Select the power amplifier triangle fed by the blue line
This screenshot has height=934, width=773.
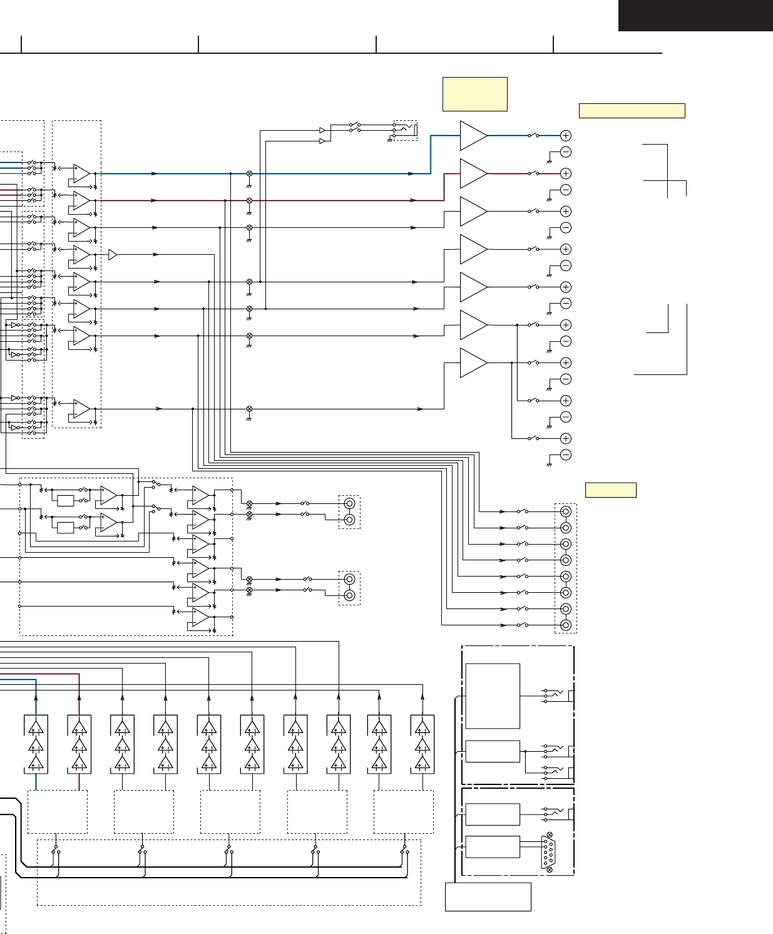point(473,136)
